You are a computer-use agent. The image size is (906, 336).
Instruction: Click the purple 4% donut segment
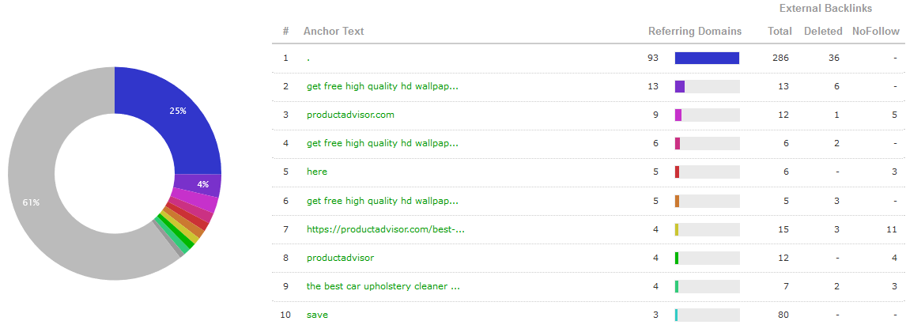click(199, 185)
